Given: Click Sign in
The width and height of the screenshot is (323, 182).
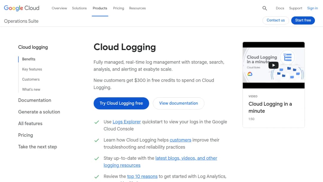Looking at the screenshot, I should tap(312, 8).
